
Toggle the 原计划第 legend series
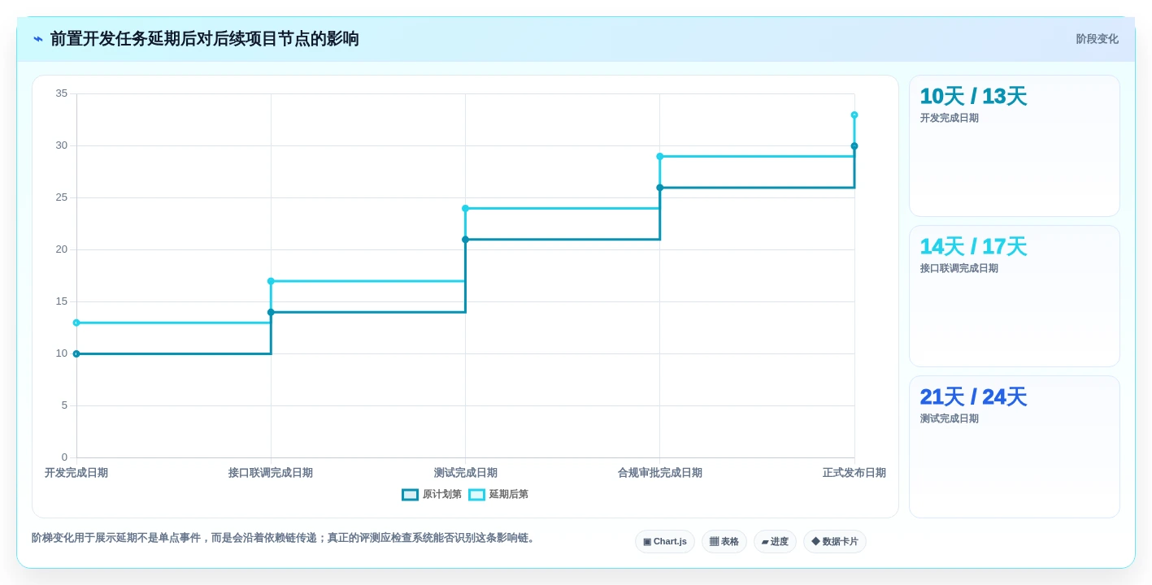coord(432,494)
